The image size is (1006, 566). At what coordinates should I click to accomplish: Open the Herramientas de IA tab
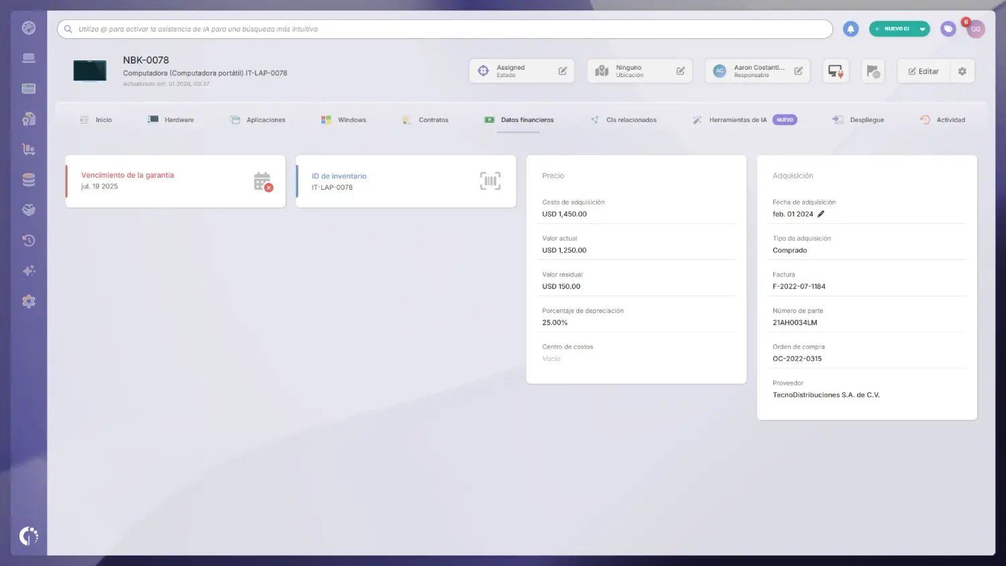coord(744,120)
